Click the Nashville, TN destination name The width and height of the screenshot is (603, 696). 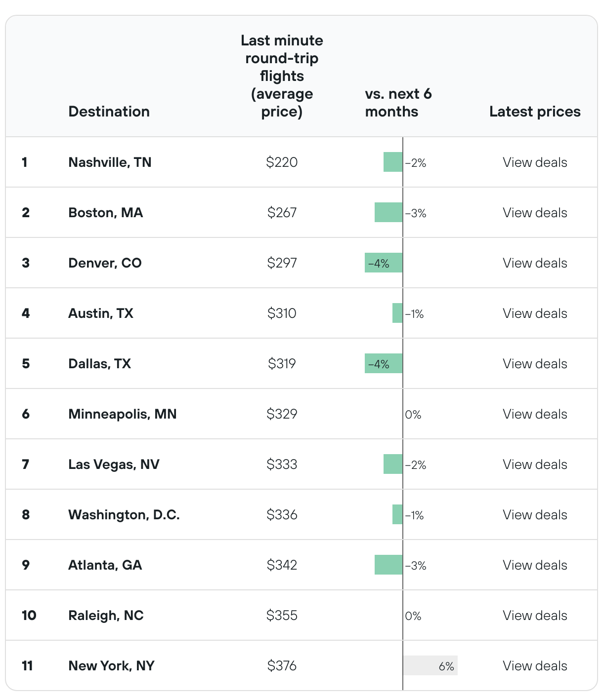(110, 162)
